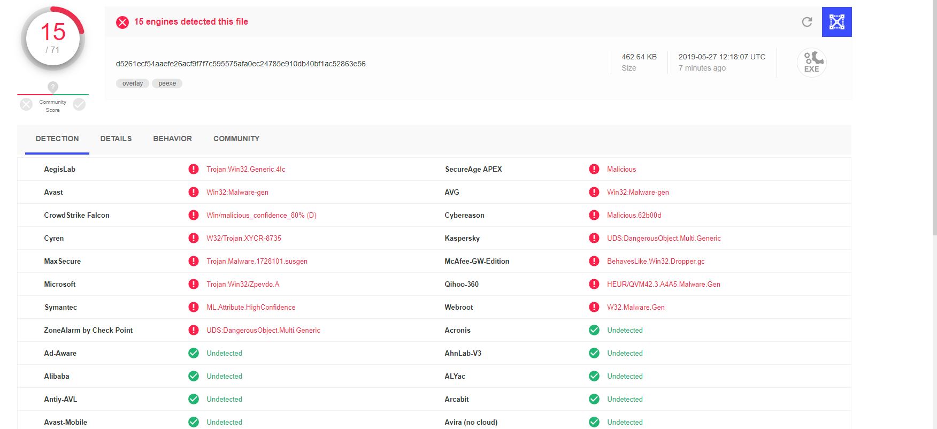The image size is (937, 429).
Task: Click alert icon beside Kaspersky result
Action: [x=594, y=238]
